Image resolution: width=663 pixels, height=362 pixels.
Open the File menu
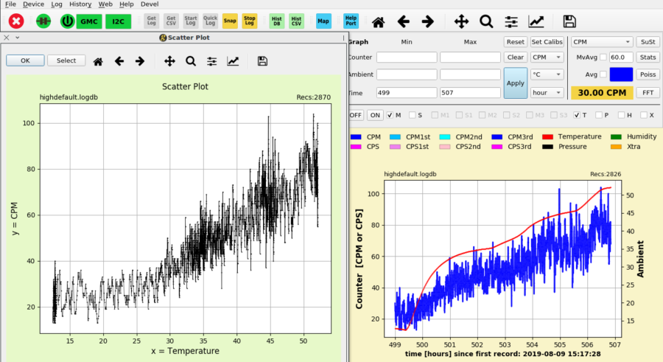(x=10, y=4)
